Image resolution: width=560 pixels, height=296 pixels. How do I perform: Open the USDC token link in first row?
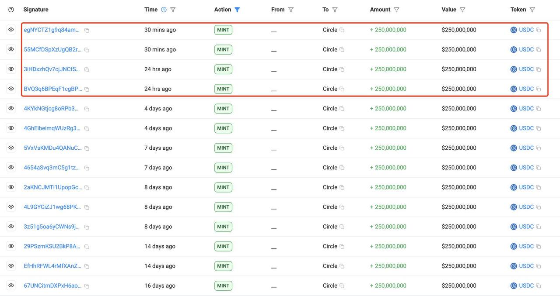(526, 30)
